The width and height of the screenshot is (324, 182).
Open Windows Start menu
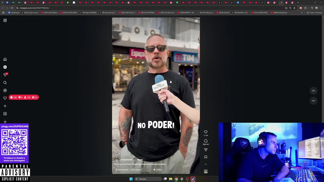click(131, 179)
